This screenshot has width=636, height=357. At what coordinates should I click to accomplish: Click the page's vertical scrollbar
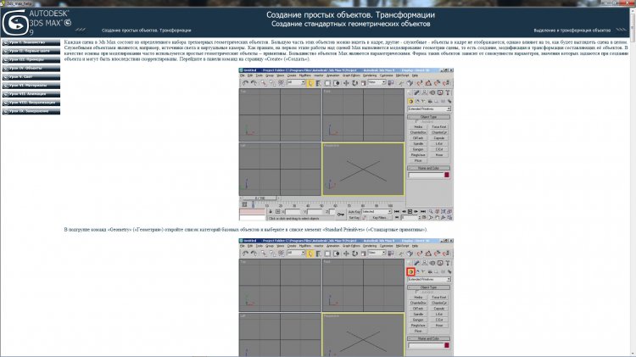point(633,182)
